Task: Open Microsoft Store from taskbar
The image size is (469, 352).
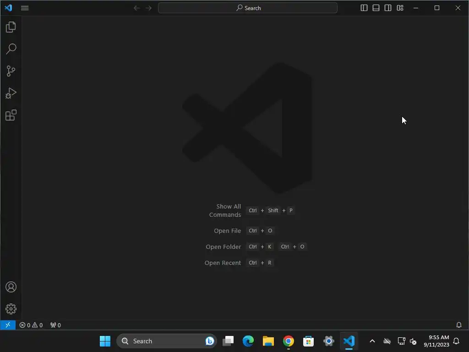Action: point(308,341)
